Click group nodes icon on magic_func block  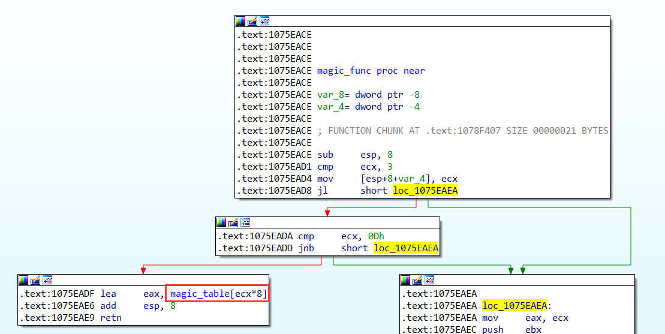(x=264, y=21)
